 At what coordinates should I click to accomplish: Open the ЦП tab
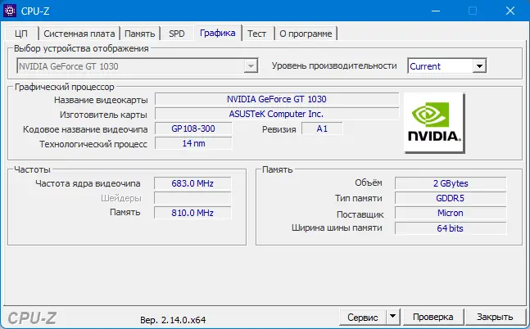[x=21, y=34]
